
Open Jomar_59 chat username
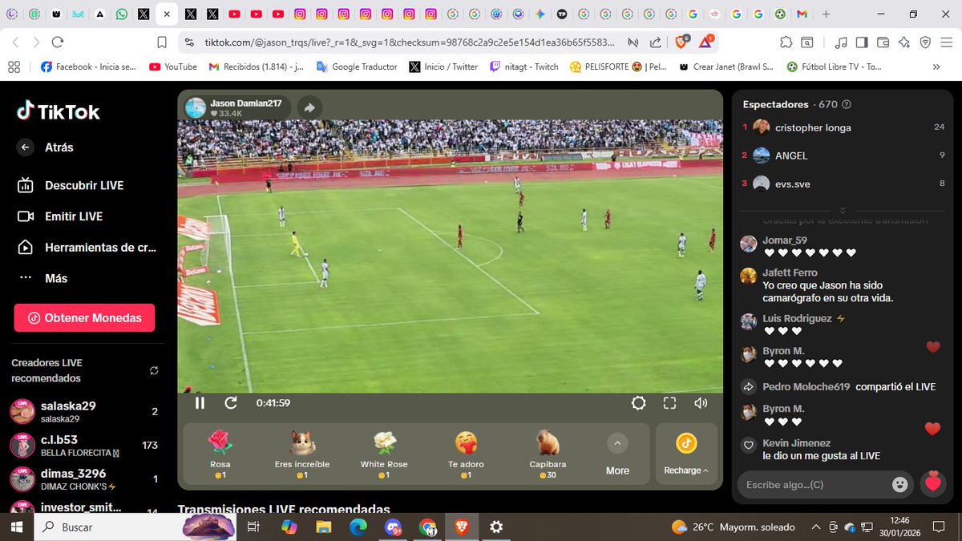click(785, 240)
